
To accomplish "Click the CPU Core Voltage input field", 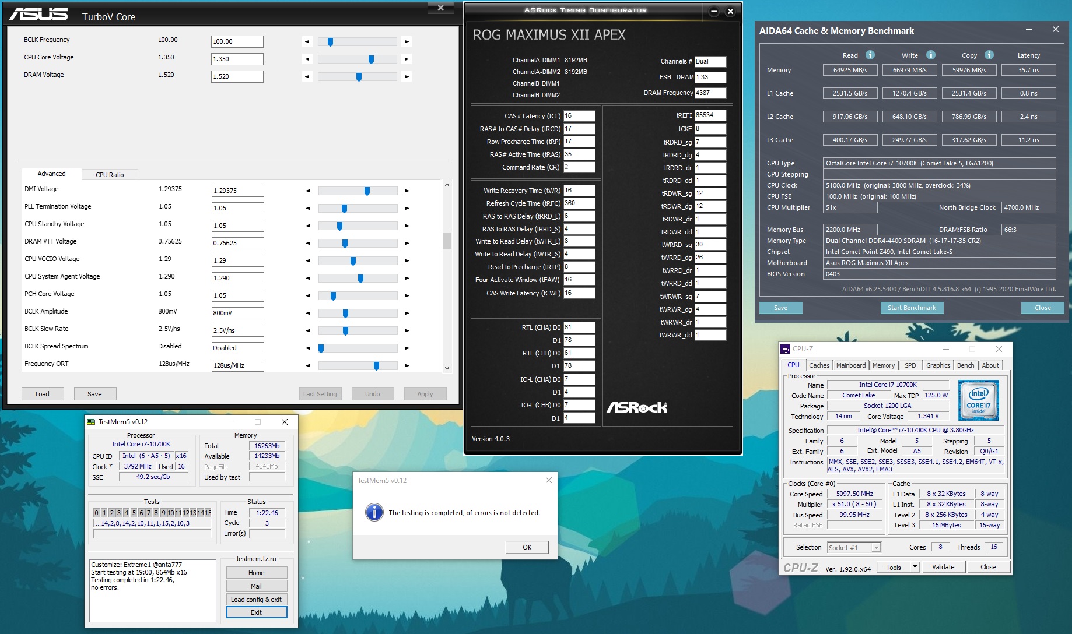I will click(x=237, y=59).
